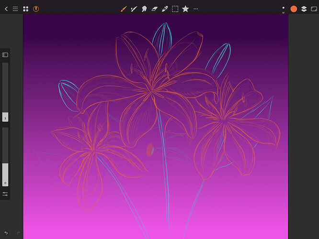This screenshot has height=239, width=319.
Task: Select the Eyedropper color picker tool
Action: (x=165, y=9)
